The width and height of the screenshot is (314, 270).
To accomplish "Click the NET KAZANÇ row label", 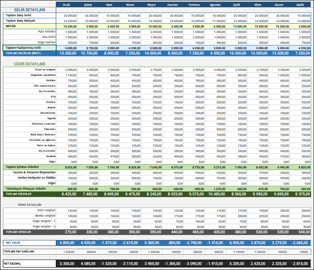I will point(12,264).
